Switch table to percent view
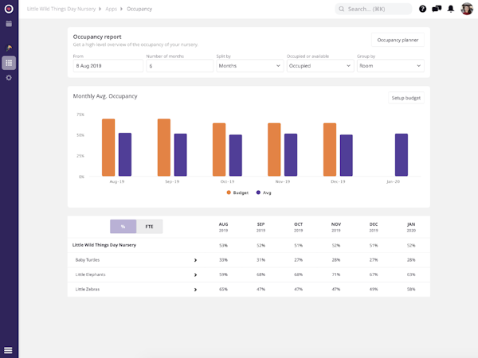 123,227
